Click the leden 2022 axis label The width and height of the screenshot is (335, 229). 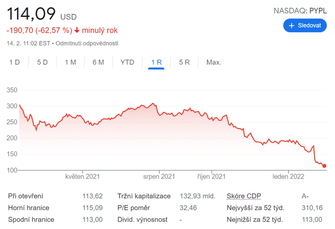288,177
